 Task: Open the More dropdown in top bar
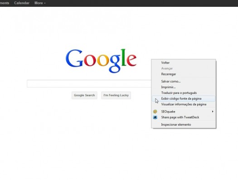point(40,3)
